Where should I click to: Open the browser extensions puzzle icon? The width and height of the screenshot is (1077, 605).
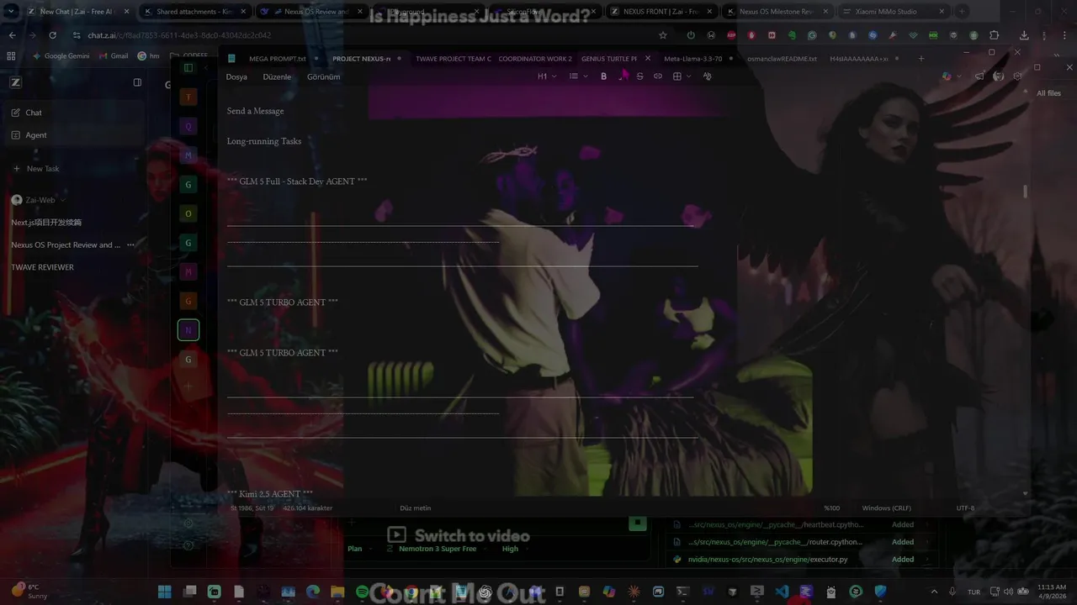coord(994,35)
